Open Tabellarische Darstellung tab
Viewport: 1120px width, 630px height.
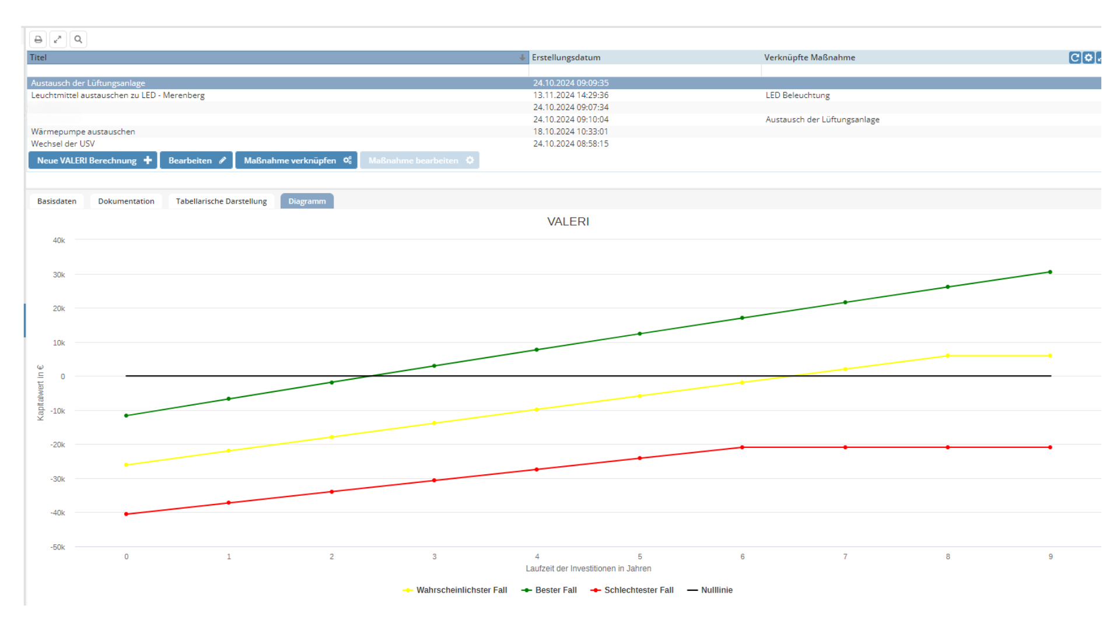[x=221, y=201]
